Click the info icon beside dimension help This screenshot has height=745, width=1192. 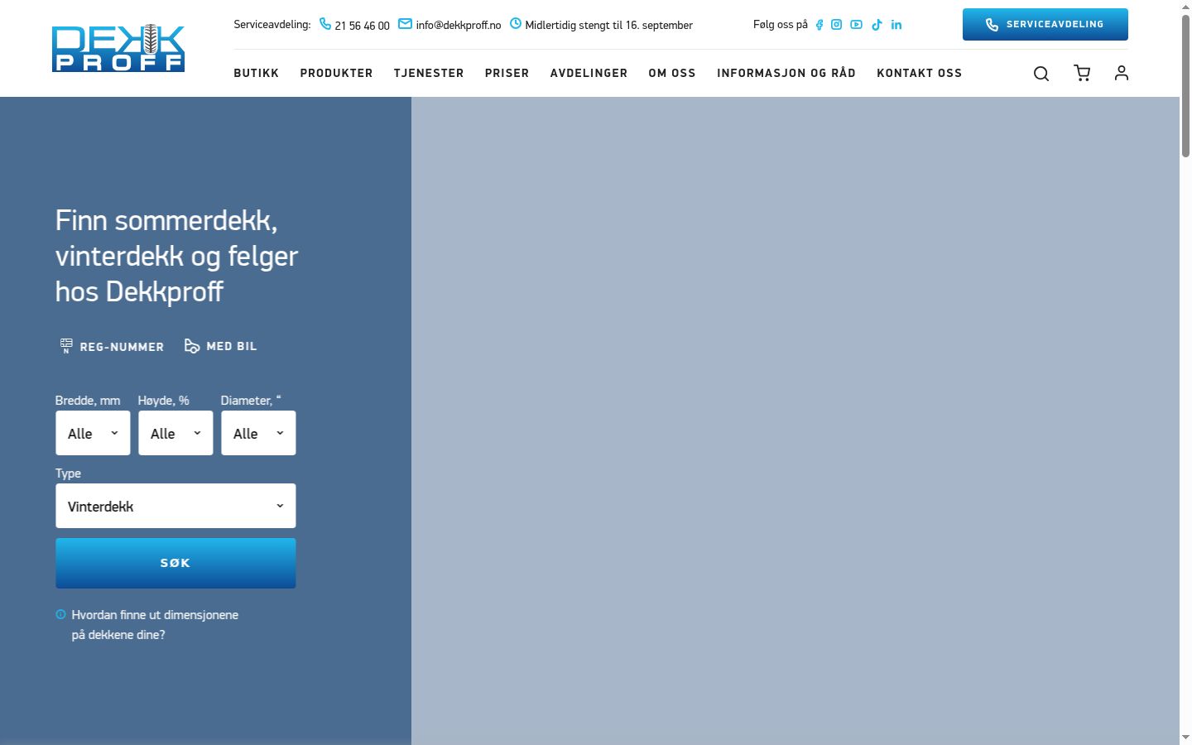tap(60, 614)
